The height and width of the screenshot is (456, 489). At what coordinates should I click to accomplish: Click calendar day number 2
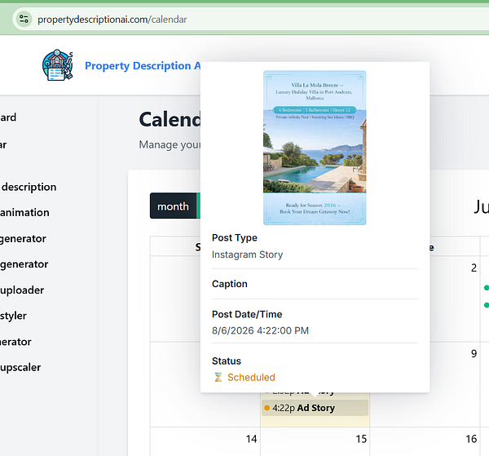point(474,268)
